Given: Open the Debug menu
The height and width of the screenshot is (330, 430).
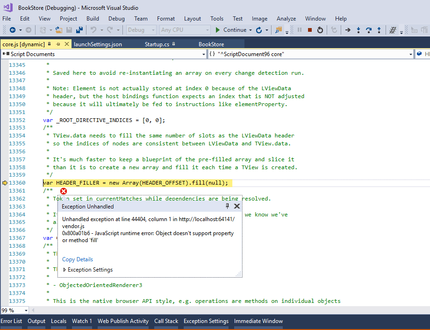Looking at the screenshot, I should [116, 19].
